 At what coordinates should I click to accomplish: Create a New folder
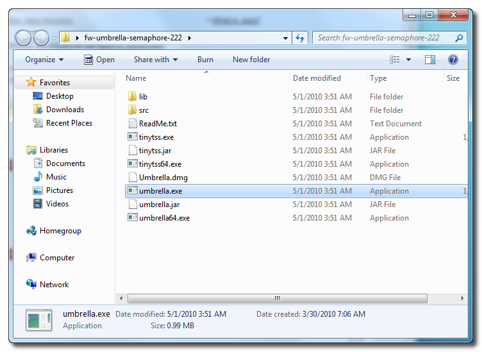coord(251,60)
